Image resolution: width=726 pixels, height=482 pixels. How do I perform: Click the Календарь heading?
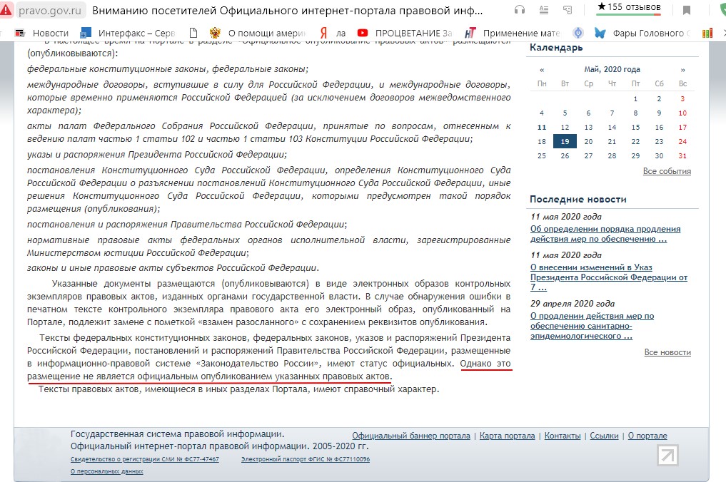click(556, 47)
